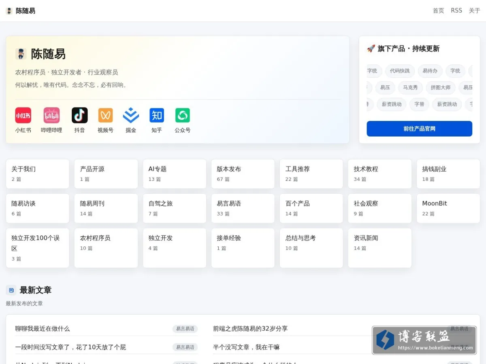Click the text 最新发布的文章
This screenshot has height=364, width=486.
tap(24, 303)
